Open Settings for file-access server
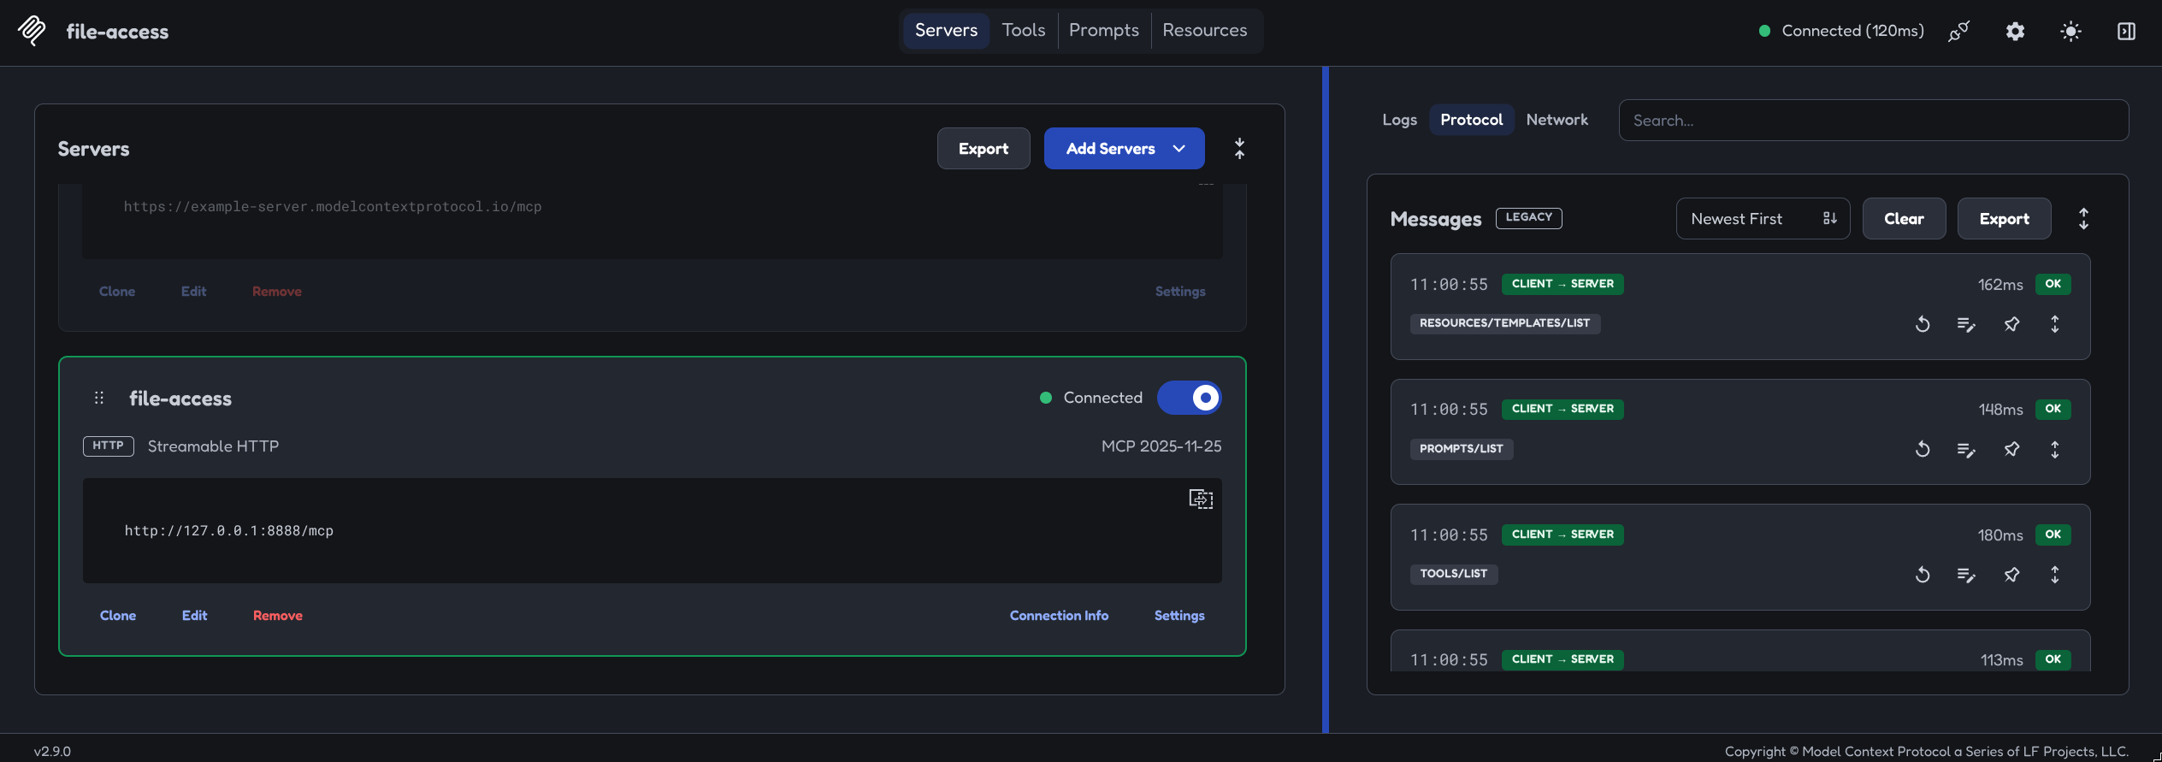 (1179, 616)
